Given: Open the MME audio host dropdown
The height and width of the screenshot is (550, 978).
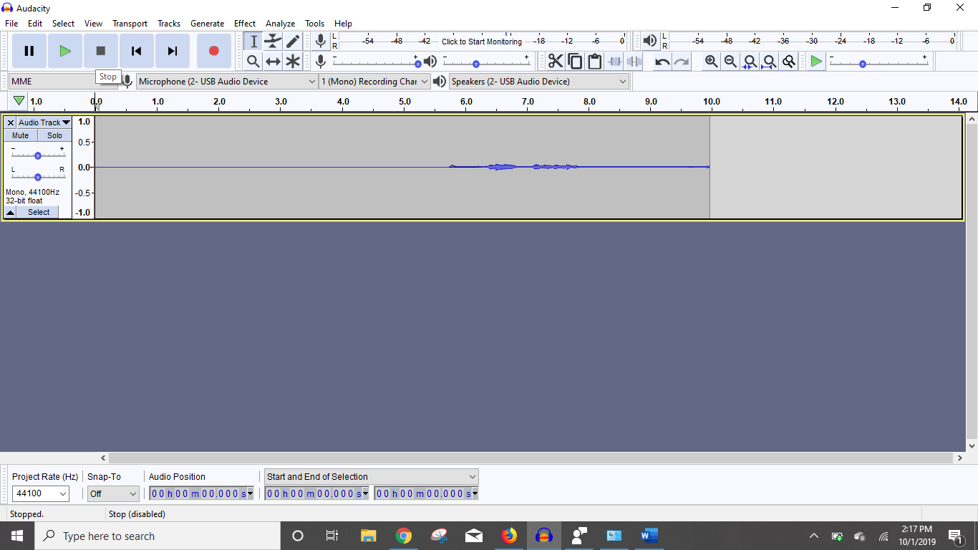Looking at the screenshot, I should click(x=64, y=81).
